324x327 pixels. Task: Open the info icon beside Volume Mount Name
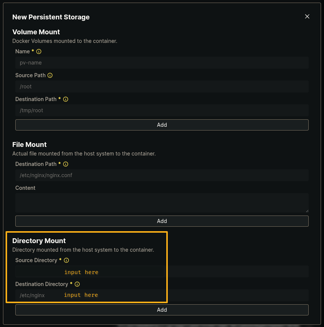(39, 51)
